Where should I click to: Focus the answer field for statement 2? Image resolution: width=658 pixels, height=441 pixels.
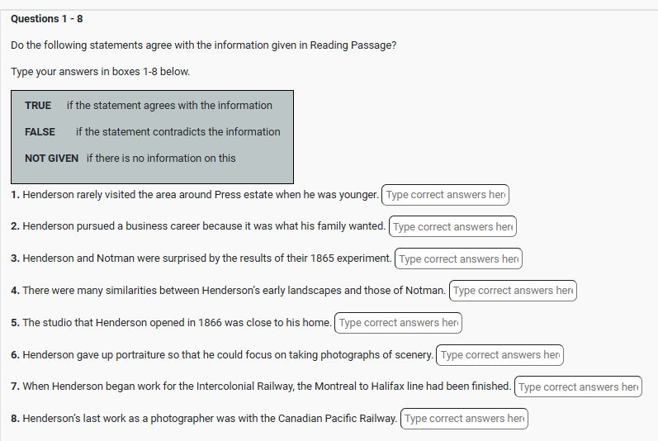tap(452, 226)
